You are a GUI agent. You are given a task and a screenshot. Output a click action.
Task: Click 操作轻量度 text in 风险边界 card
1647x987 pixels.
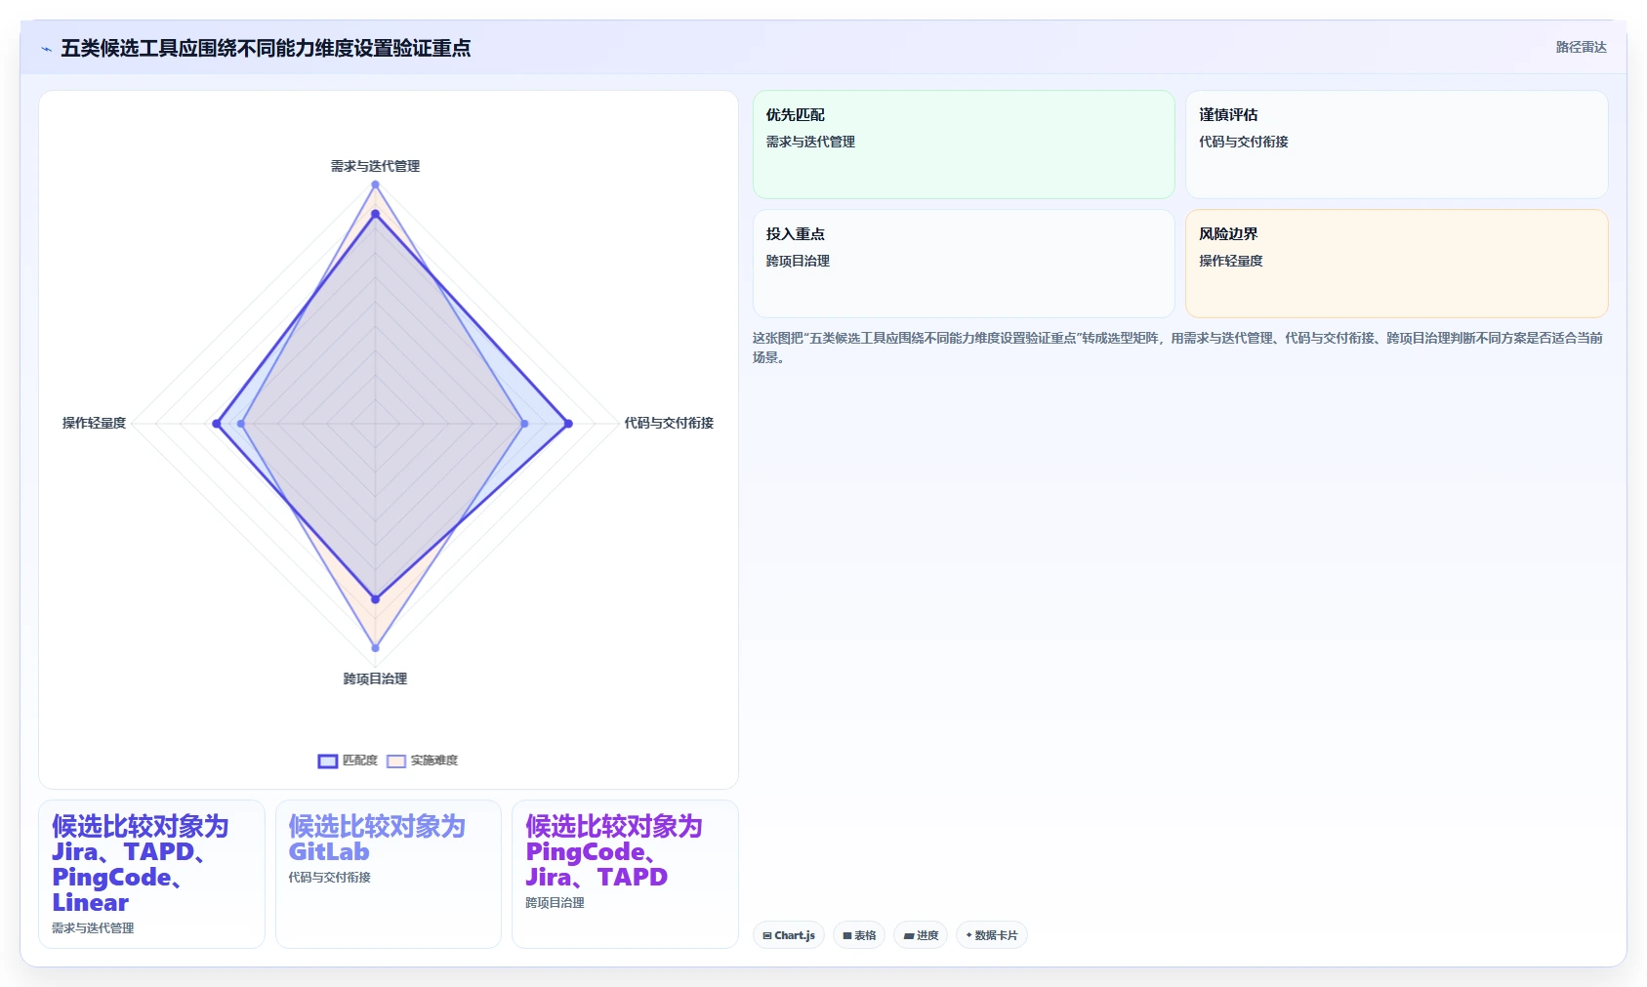(x=1231, y=261)
